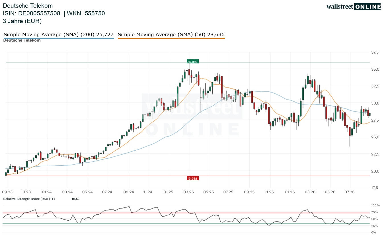
Task: Click the 03.26 date axis label
Action: (310, 192)
